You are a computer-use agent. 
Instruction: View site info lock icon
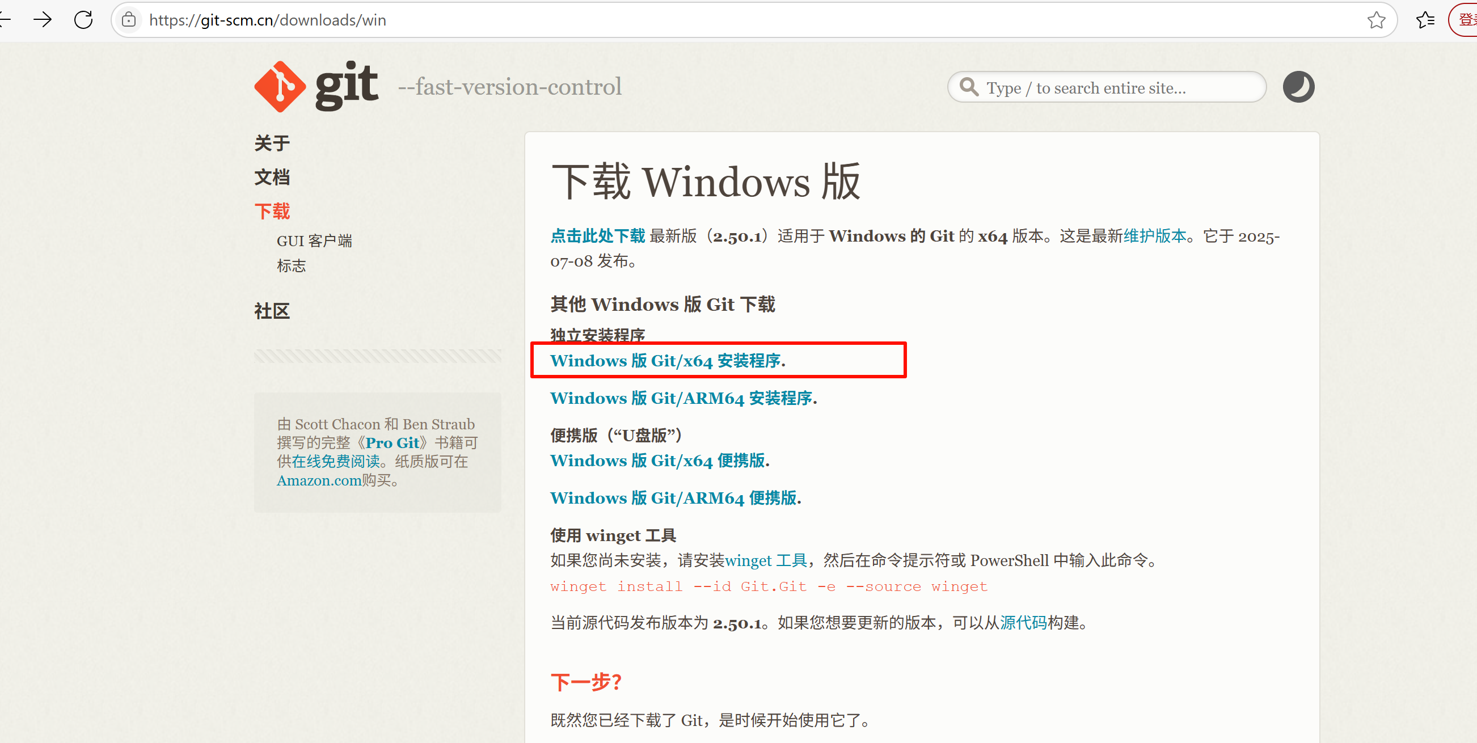(x=129, y=20)
